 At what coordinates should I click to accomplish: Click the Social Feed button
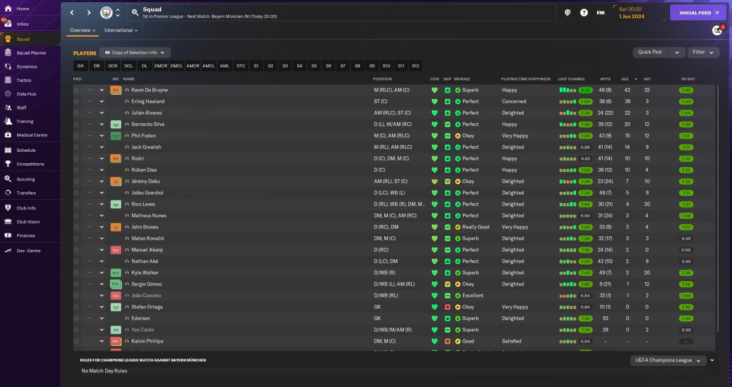coord(698,13)
